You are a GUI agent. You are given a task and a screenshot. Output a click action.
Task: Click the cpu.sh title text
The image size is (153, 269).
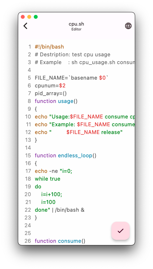[x=76, y=24]
